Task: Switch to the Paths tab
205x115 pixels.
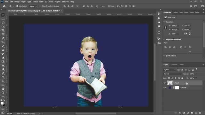Action: [x=182, y=65]
